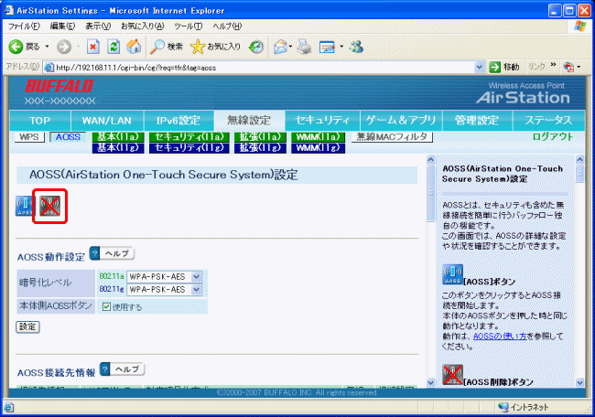
Task: Go to the Home page icon
Action: coord(134,47)
